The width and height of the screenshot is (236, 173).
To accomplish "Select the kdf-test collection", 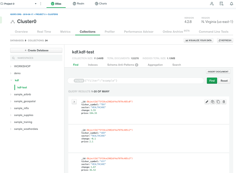I will pos(22,87).
